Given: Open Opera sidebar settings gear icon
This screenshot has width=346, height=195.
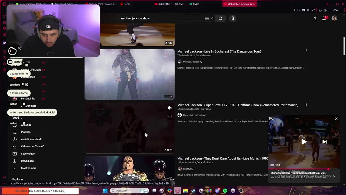Looking at the screenshot, I should [x=4, y=70].
